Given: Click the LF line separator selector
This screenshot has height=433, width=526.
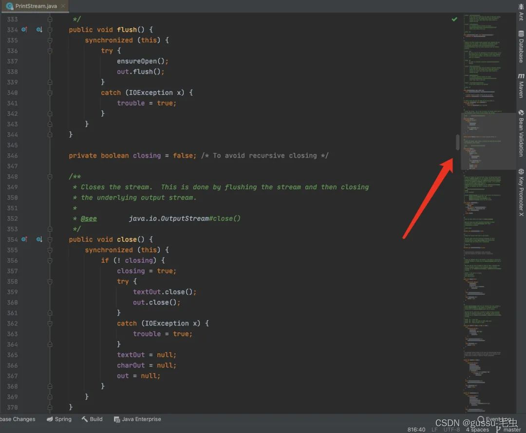Looking at the screenshot, I should click(435, 430).
